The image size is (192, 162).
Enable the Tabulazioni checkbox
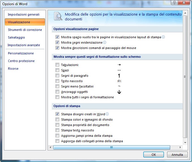pos(57,65)
